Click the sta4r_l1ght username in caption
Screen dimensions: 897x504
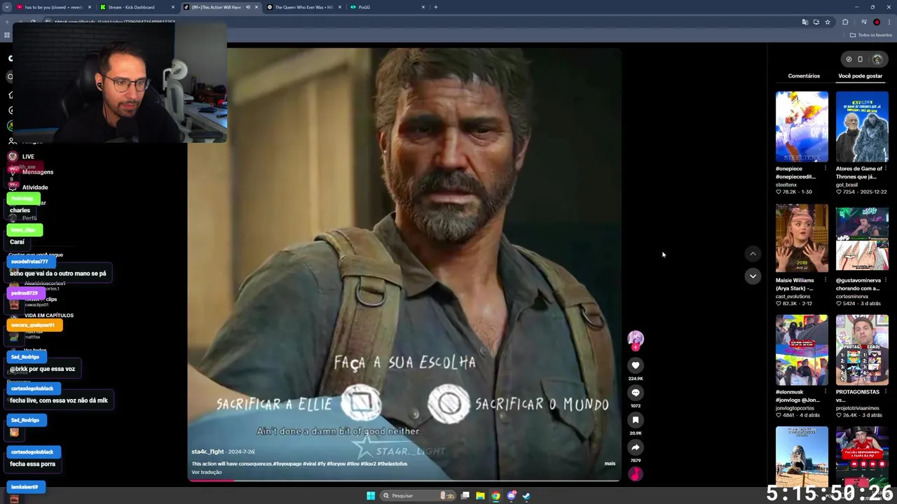pos(207,451)
